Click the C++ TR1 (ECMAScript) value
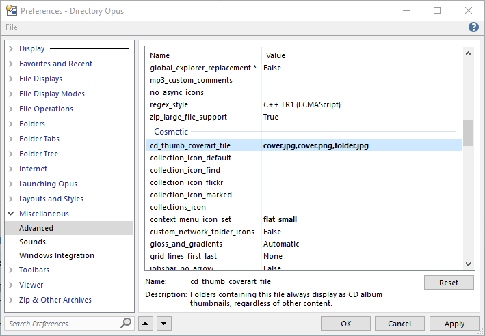Screen dimensions: 485x336 pos(302,104)
